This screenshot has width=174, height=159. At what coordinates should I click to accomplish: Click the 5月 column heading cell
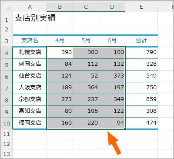pos(86,41)
